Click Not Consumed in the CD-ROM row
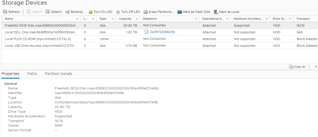Screen dimensions: 318x137 pyautogui.click(x=154, y=39)
